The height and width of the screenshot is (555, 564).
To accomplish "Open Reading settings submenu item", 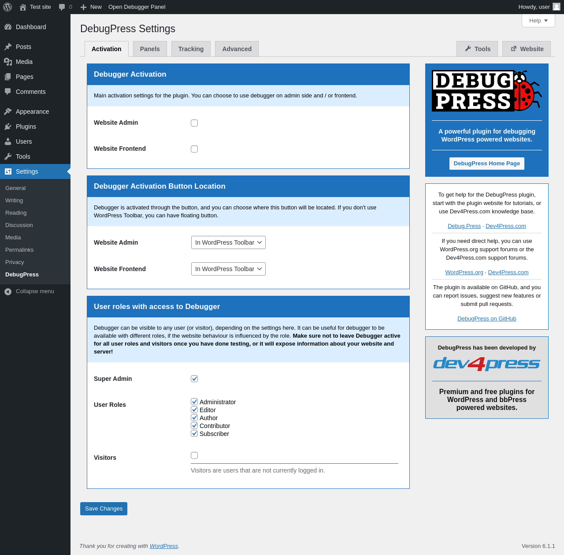I will point(16,212).
